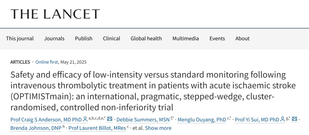Click envelope icon next to Yi Sui
The width and height of the screenshot is (309, 135).
(x=294, y=119)
